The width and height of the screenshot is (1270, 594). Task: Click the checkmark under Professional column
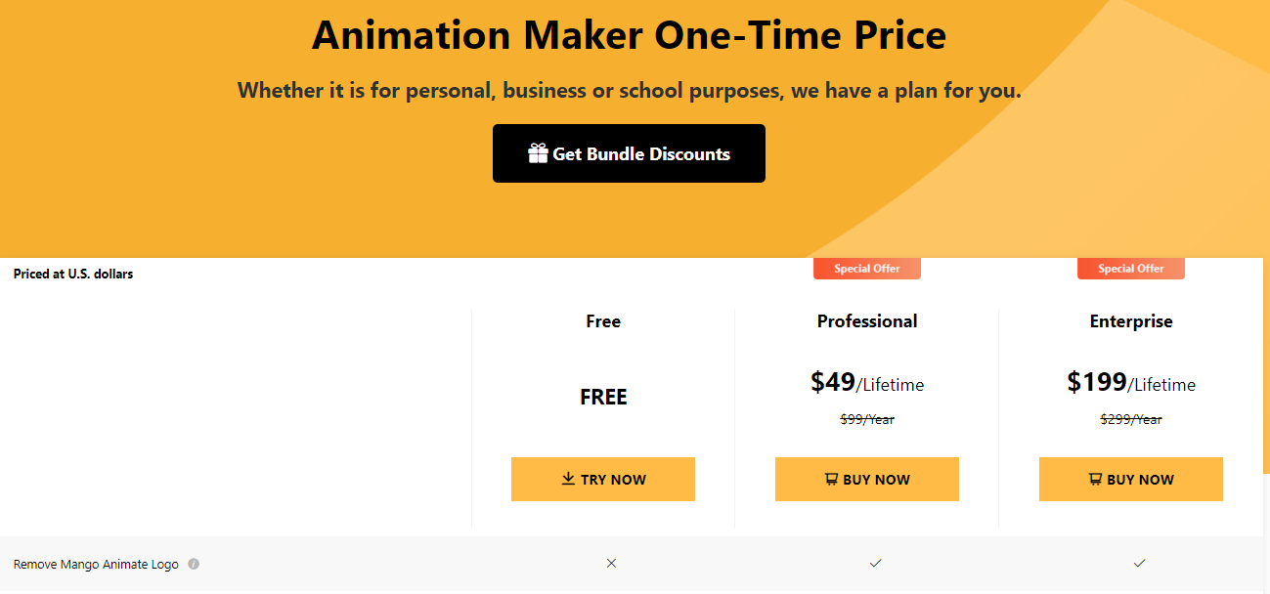pyautogui.click(x=875, y=563)
